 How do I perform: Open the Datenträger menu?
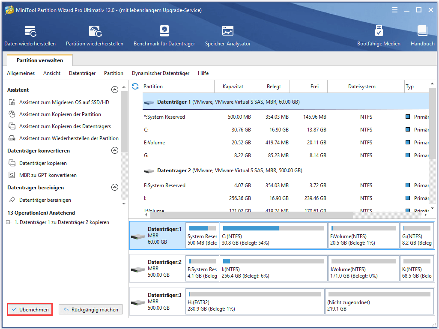click(x=82, y=73)
